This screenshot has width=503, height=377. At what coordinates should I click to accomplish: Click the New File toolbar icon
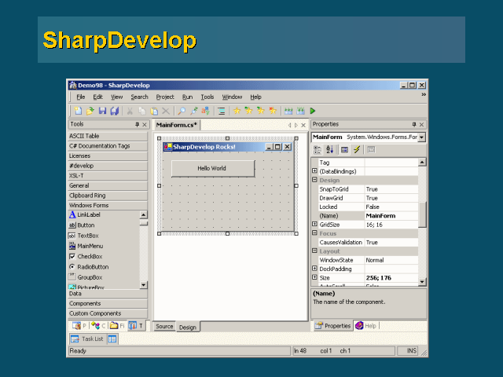78,111
